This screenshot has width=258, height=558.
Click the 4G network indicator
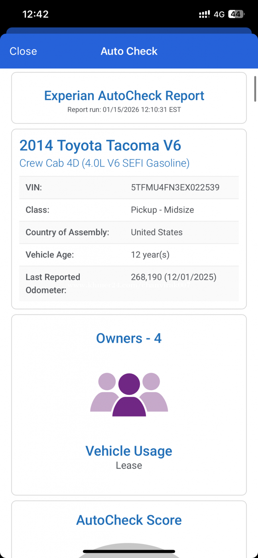[x=219, y=14]
